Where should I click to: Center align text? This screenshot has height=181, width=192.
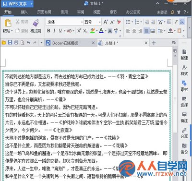coord(134,31)
